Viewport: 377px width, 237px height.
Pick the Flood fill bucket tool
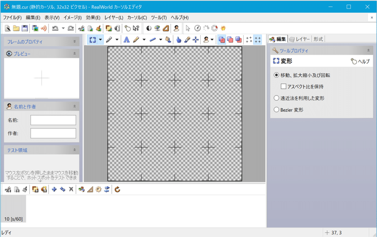[168, 40]
